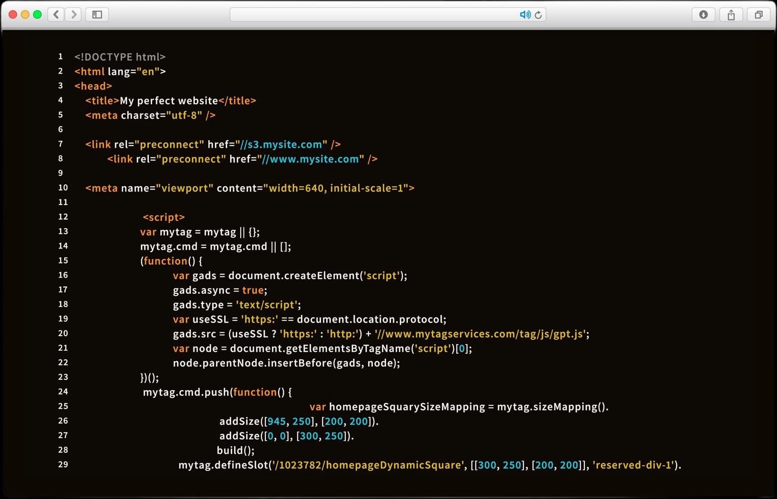777x499 pixels.
Task: Go back to the previous page
Action: (x=56, y=14)
